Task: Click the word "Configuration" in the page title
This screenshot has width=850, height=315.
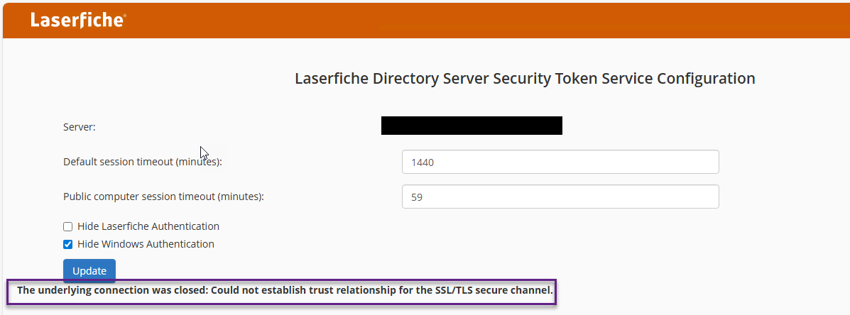Action: 706,79
